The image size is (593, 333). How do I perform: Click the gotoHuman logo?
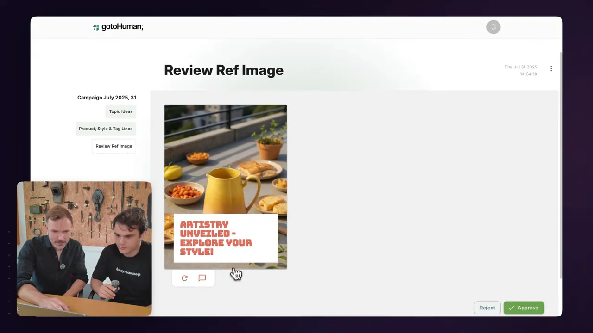(118, 26)
